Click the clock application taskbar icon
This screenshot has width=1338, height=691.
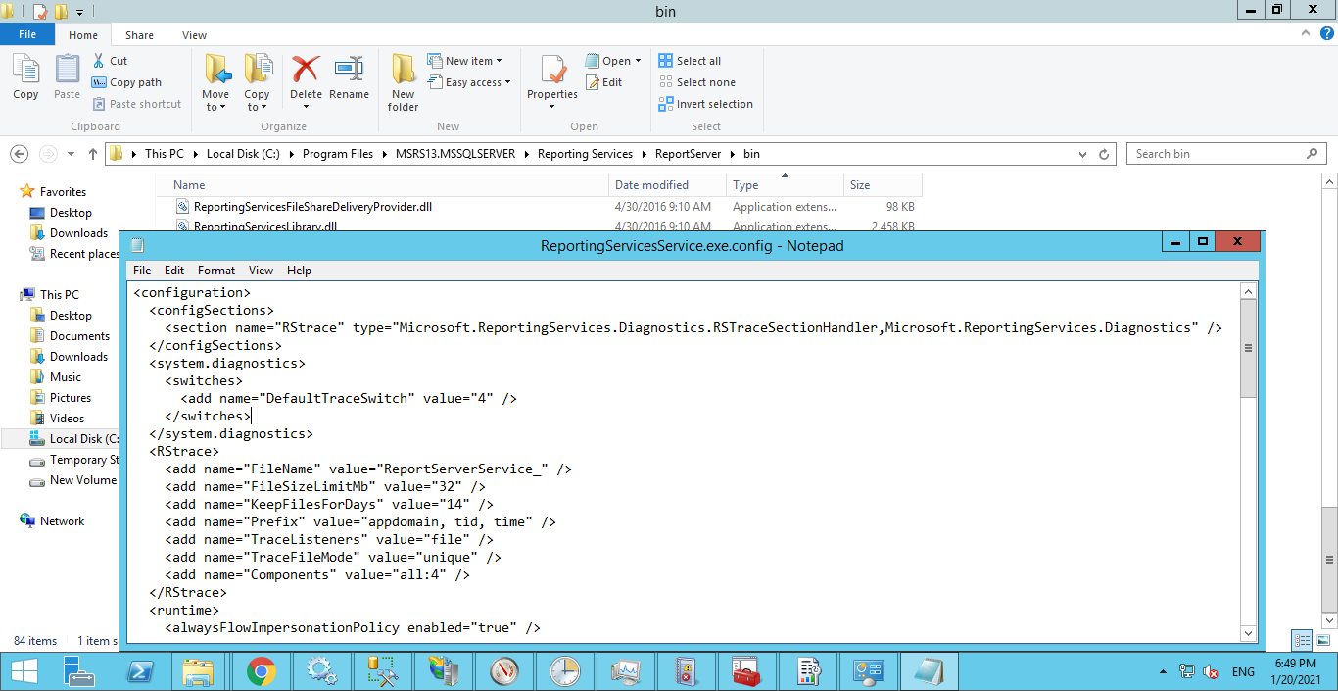(564, 671)
